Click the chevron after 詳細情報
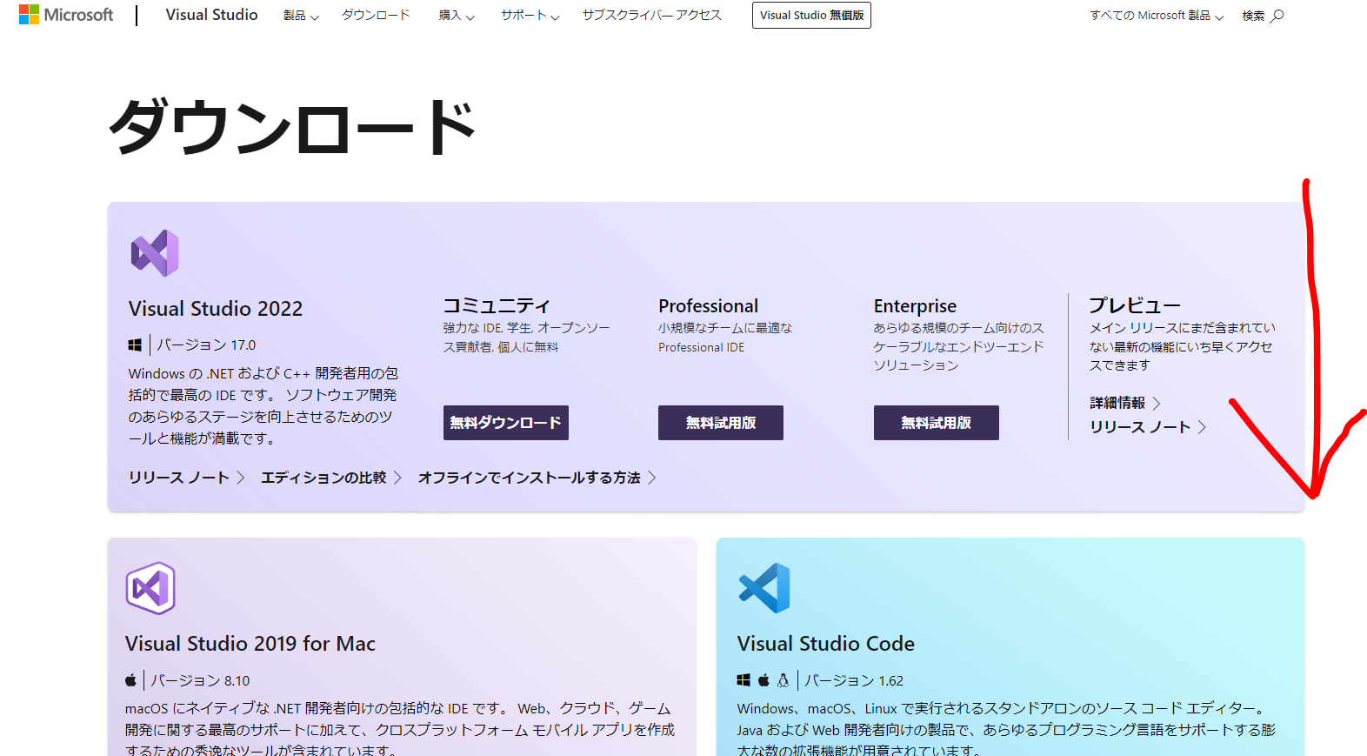The image size is (1367, 756). [1156, 403]
